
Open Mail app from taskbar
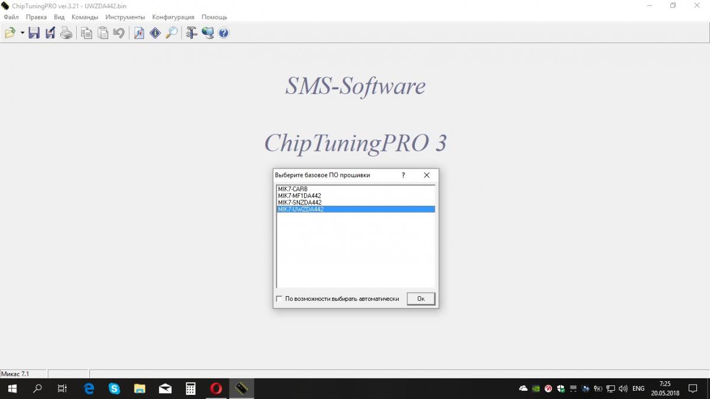(x=165, y=389)
